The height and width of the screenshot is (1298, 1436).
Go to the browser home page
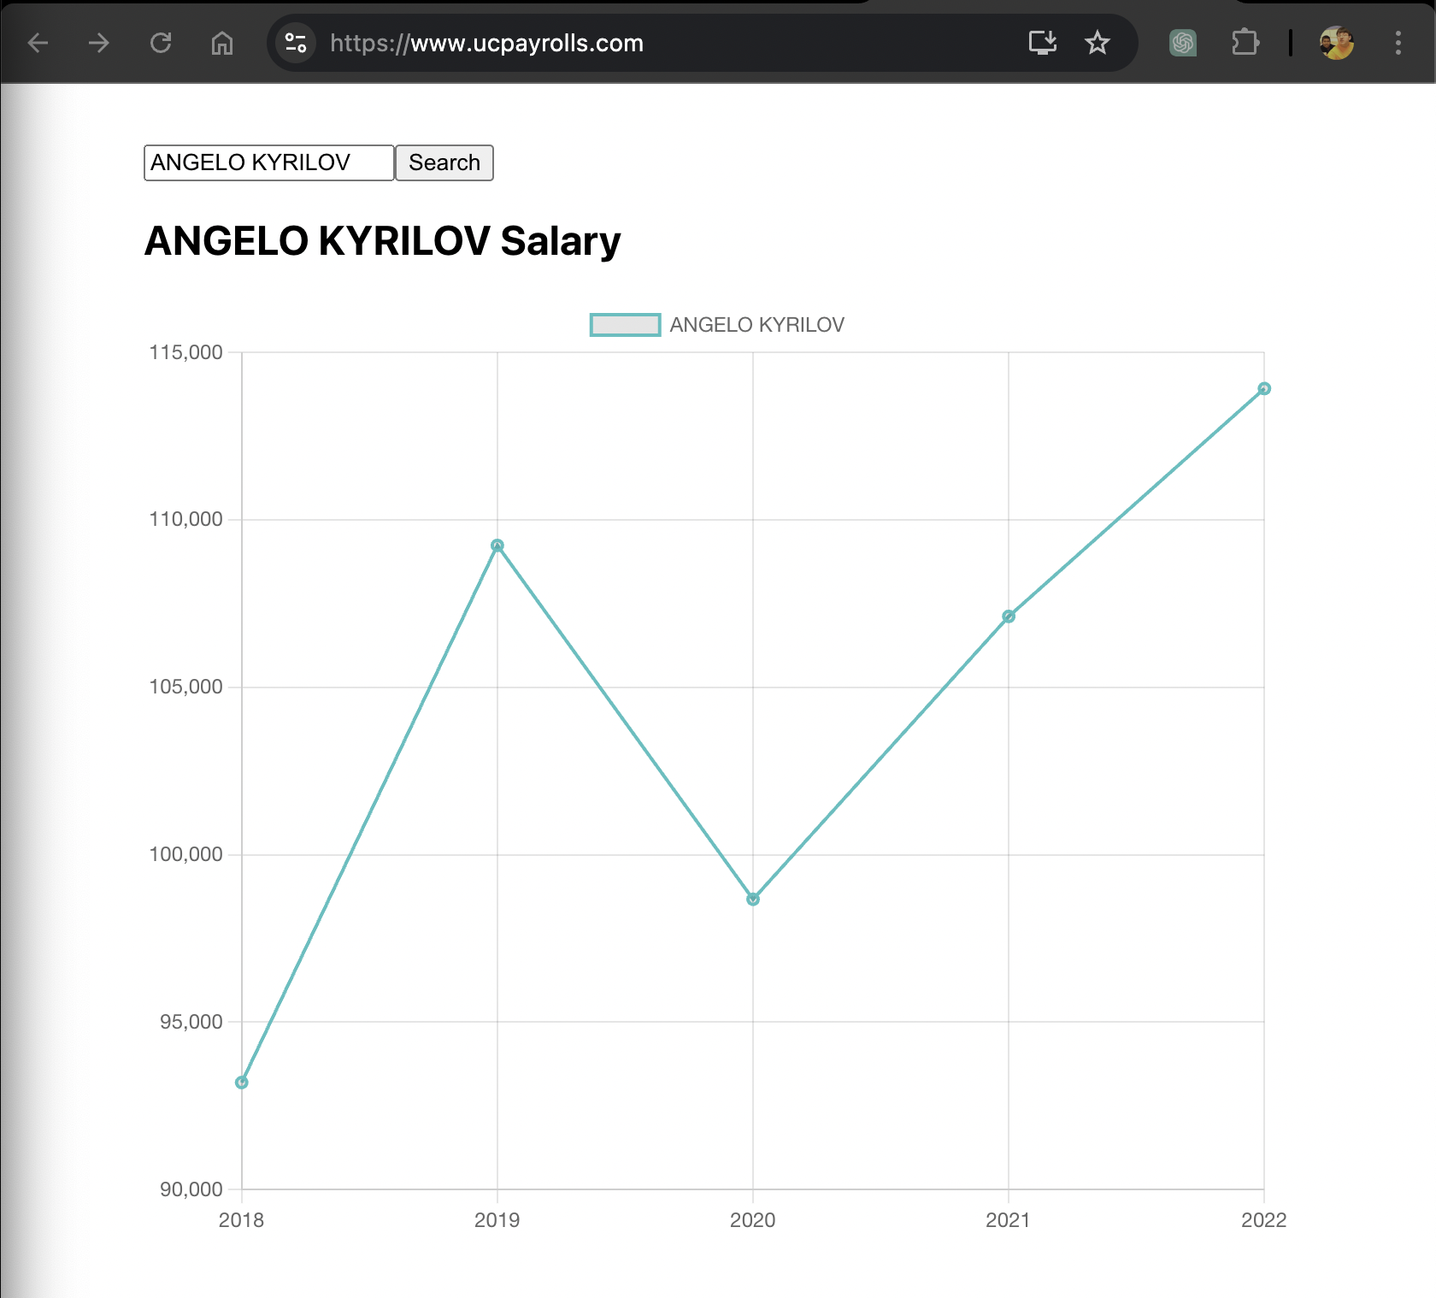[222, 43]
